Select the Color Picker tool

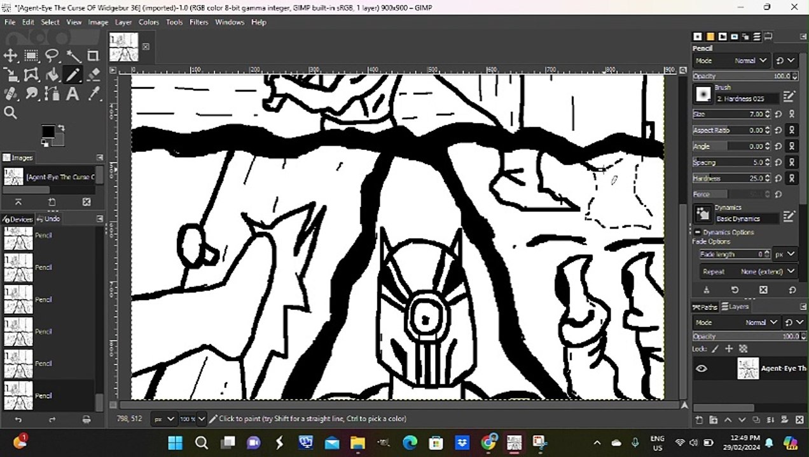(93, 94)
